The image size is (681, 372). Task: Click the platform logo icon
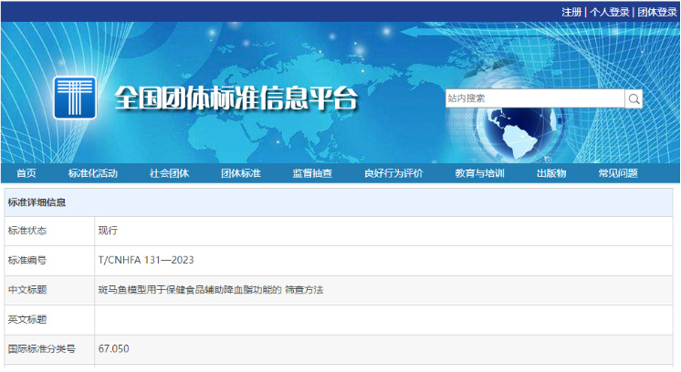75,98
